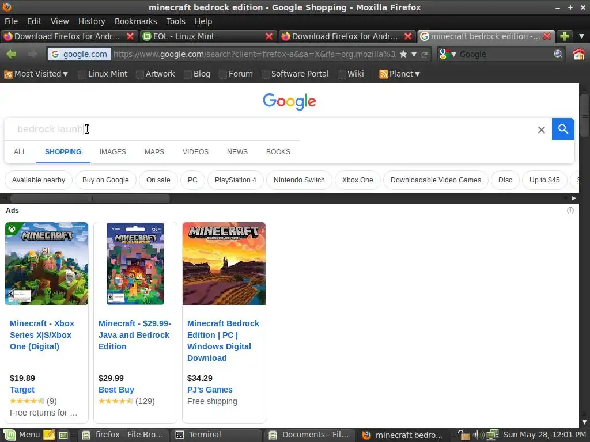The height and width of the screenshot is (442, 590).
Task: Close the EOL - Linux Mint tab
Action: coord(268,36)
